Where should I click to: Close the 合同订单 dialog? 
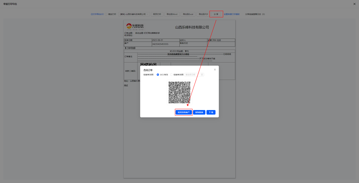pyautogui.click(x=215, y=70)
